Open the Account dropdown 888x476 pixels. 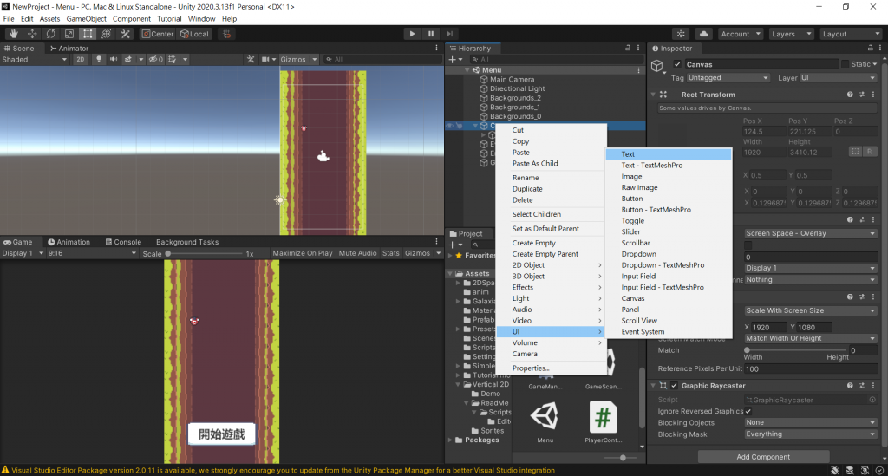pos(741,34)
